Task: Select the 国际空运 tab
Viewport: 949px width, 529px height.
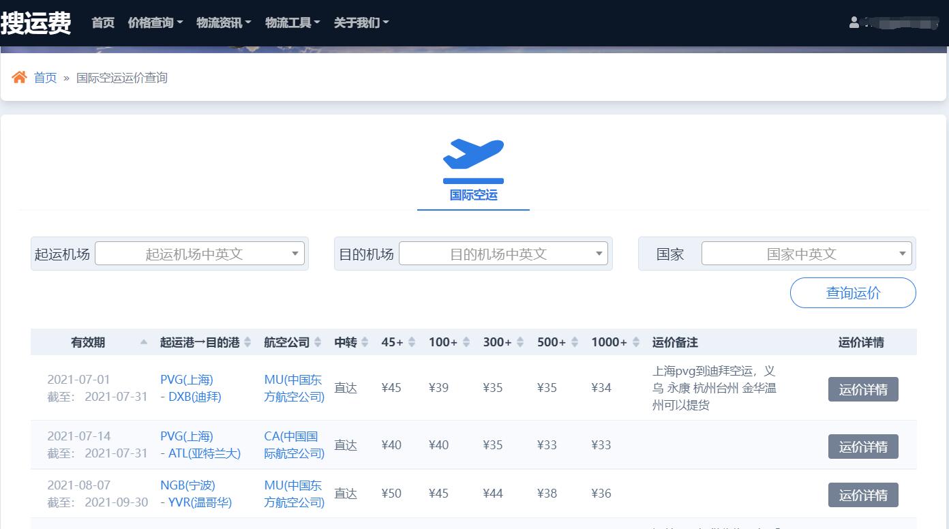Action: coord(473,195)
